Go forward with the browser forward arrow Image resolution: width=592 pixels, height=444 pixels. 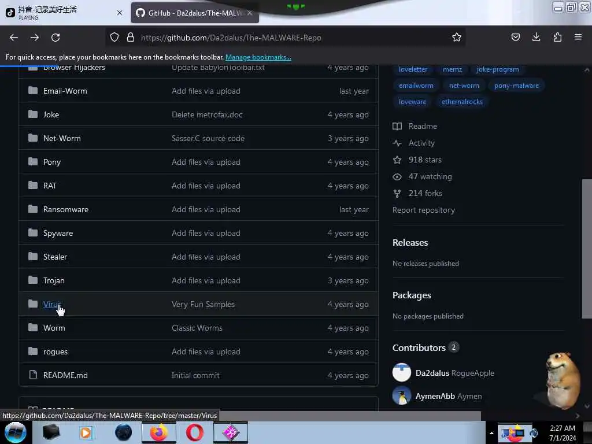(34, 38)
